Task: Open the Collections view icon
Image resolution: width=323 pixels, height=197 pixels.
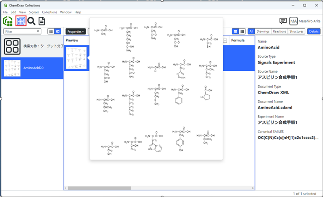Action: click(20, 21)
